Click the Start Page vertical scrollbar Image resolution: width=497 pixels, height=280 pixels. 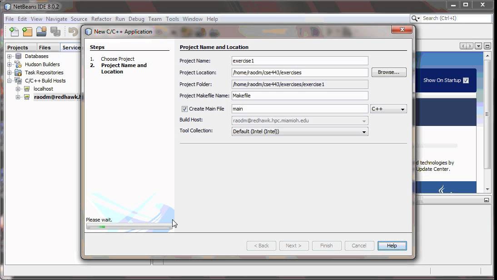point(487,114)
